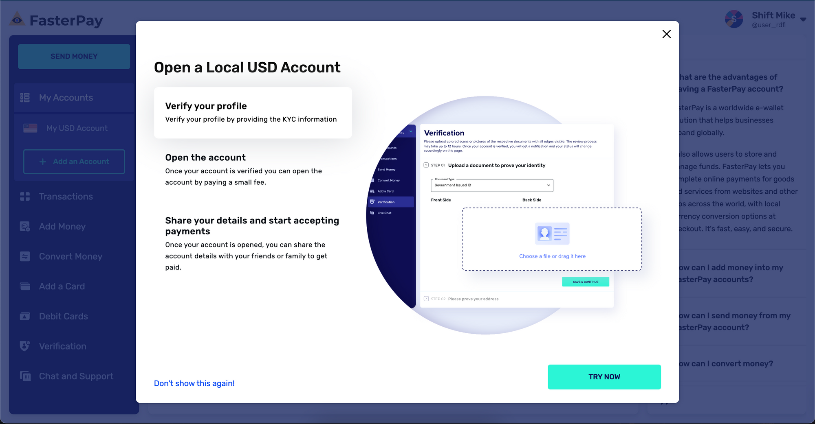Select the Verify your profile step card
The image size is (815, 424).
pos(253,113)
